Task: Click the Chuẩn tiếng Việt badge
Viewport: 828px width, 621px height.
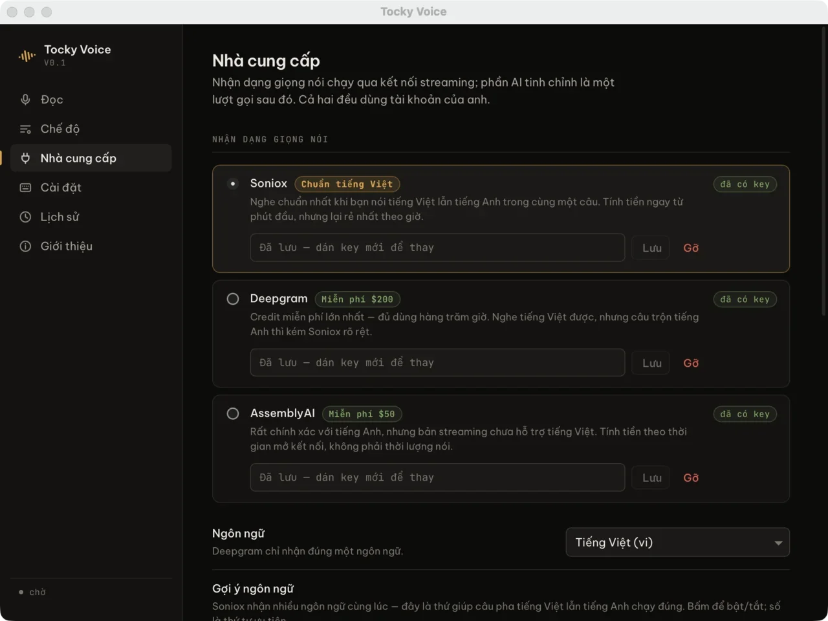Action: click(347, 184)
